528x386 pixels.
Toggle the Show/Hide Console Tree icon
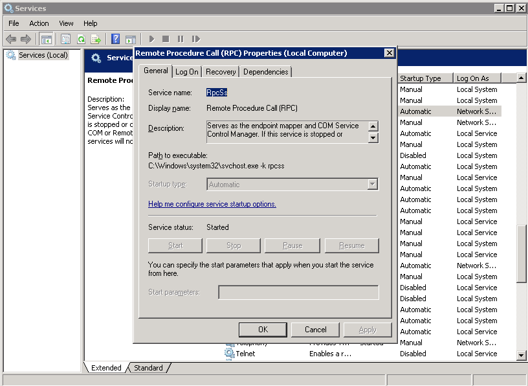tap(46, 39)
